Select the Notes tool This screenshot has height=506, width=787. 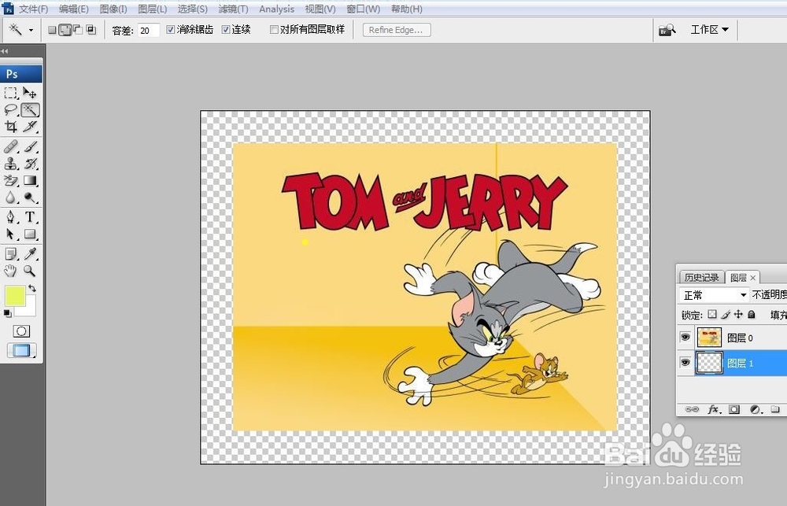coord(10,254)
